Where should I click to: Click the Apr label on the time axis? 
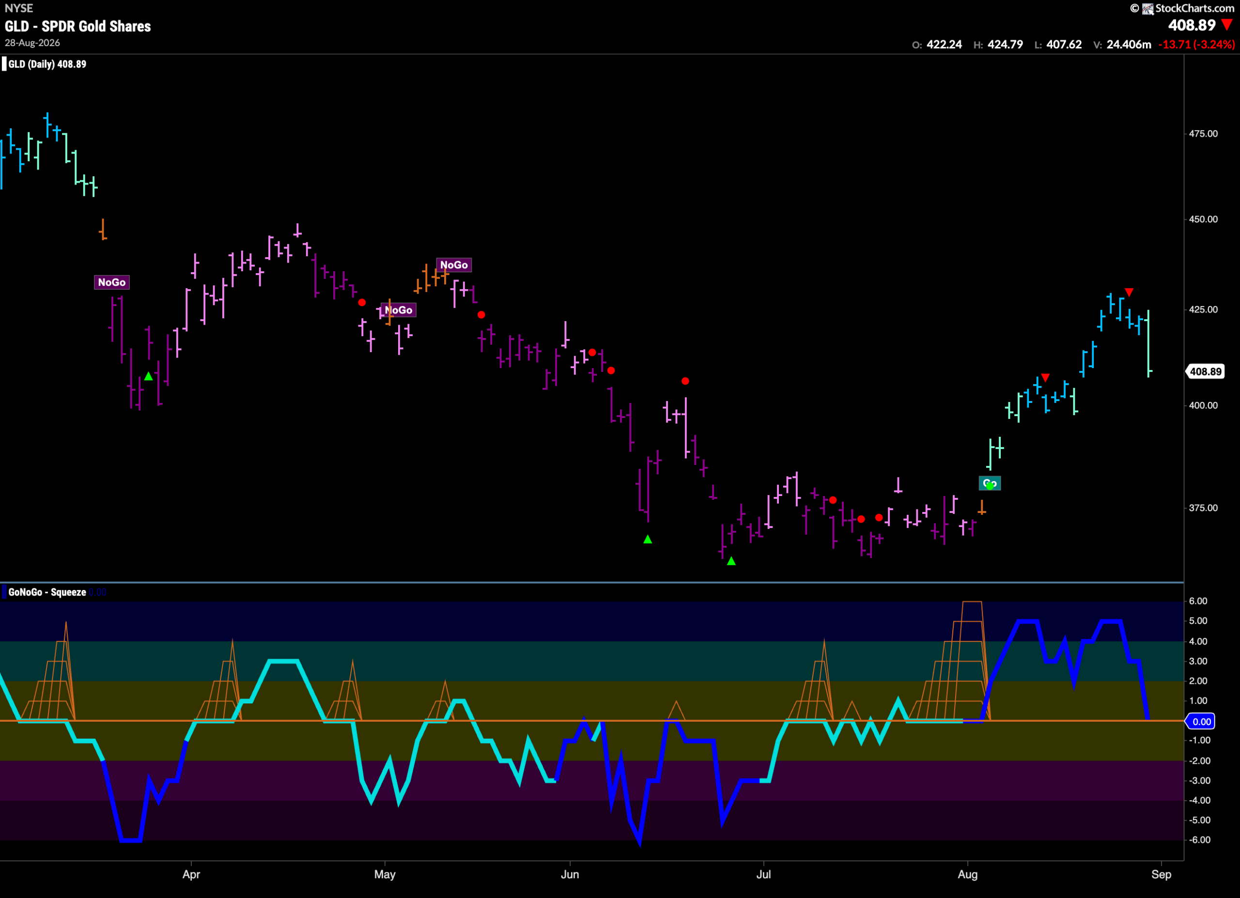coord(191,874)
